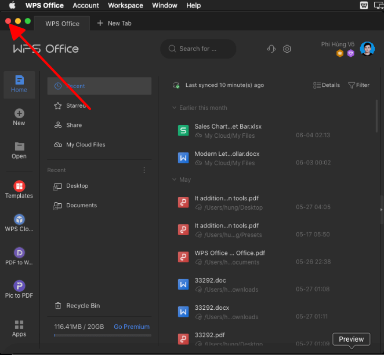Collapse the Earlier this month section
The image size is (384, 355).
click(x=174, y=108)
